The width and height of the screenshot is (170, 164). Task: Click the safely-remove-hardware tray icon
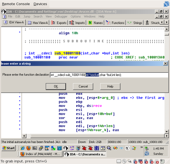tap(147, 148)
